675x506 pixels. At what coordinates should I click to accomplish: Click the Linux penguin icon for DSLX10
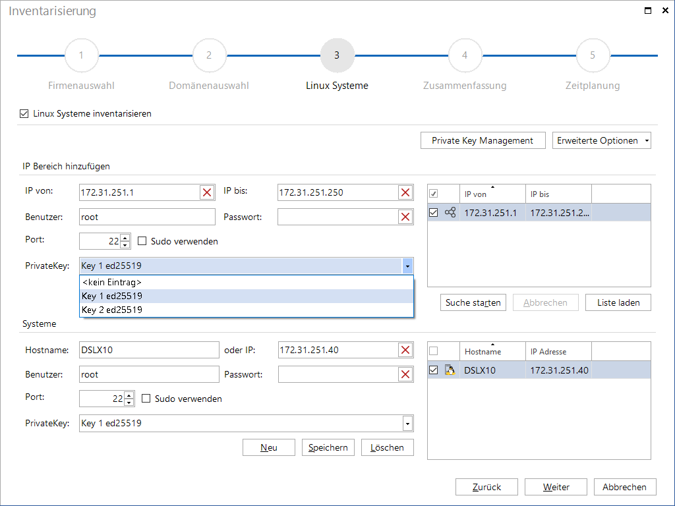click(x=450, y=370)
